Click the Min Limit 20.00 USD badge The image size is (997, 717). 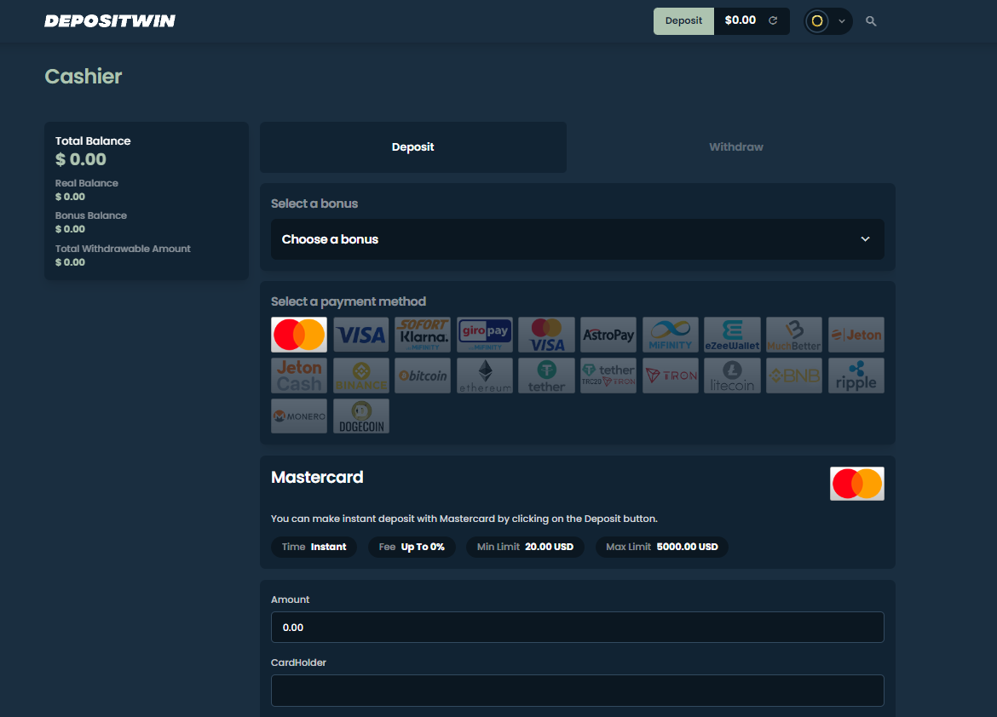coord(525,547)
